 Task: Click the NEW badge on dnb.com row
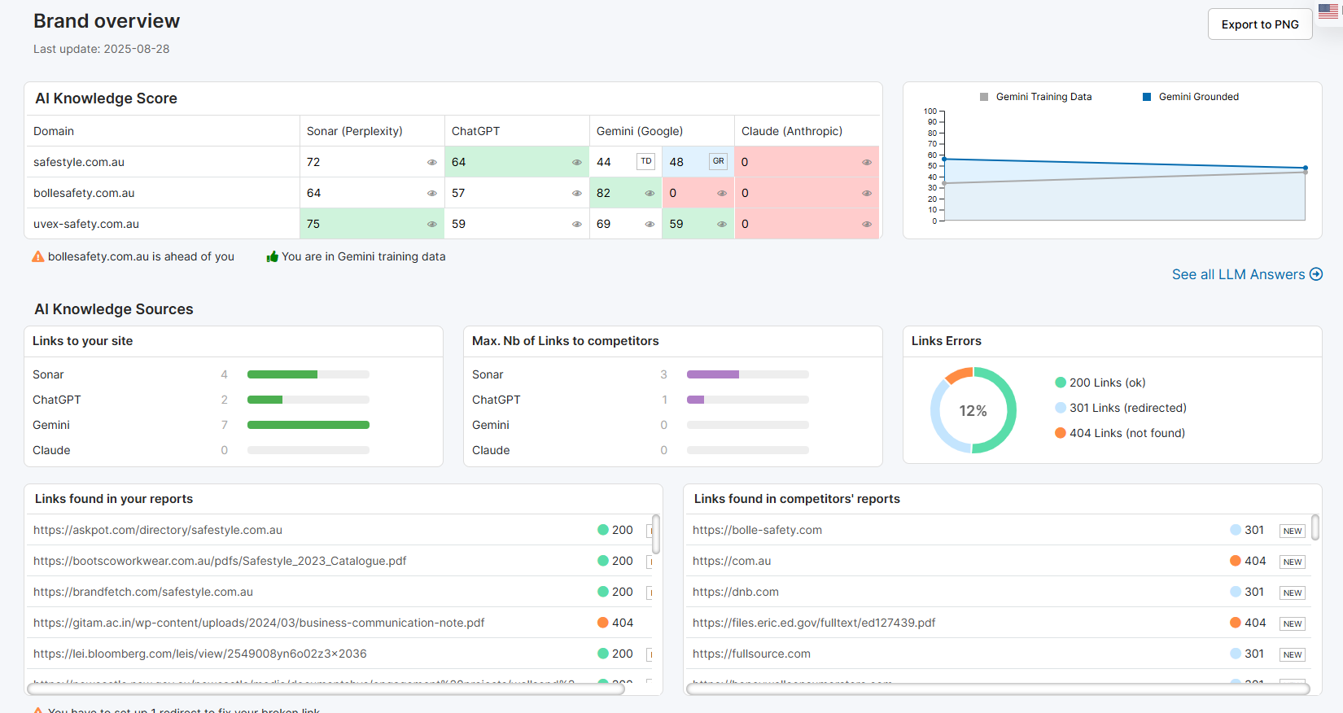tap(1293, 593)
